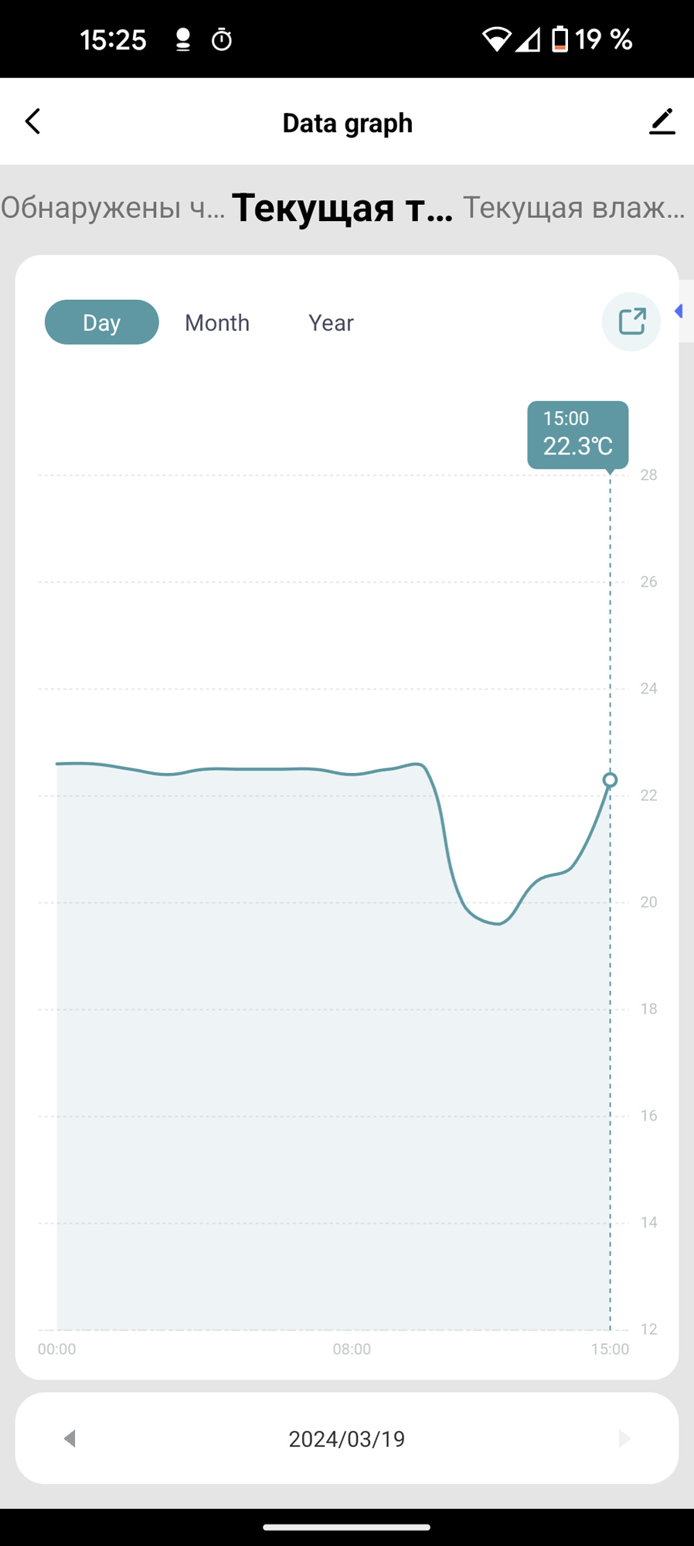Switch the graph to Year view
694x1546 pixels.
[x=331, y=322]
